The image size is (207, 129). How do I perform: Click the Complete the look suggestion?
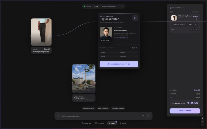pyautogui.click(x=118, y=109)
